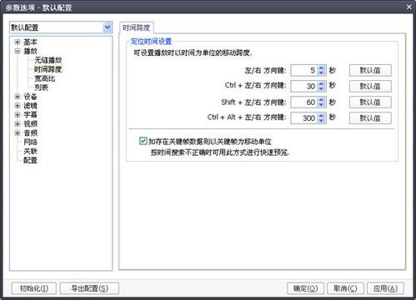The height and width of the screenshot is (300, 416).
Task: Select the 设备 tree label
Action: click(30, 97)
